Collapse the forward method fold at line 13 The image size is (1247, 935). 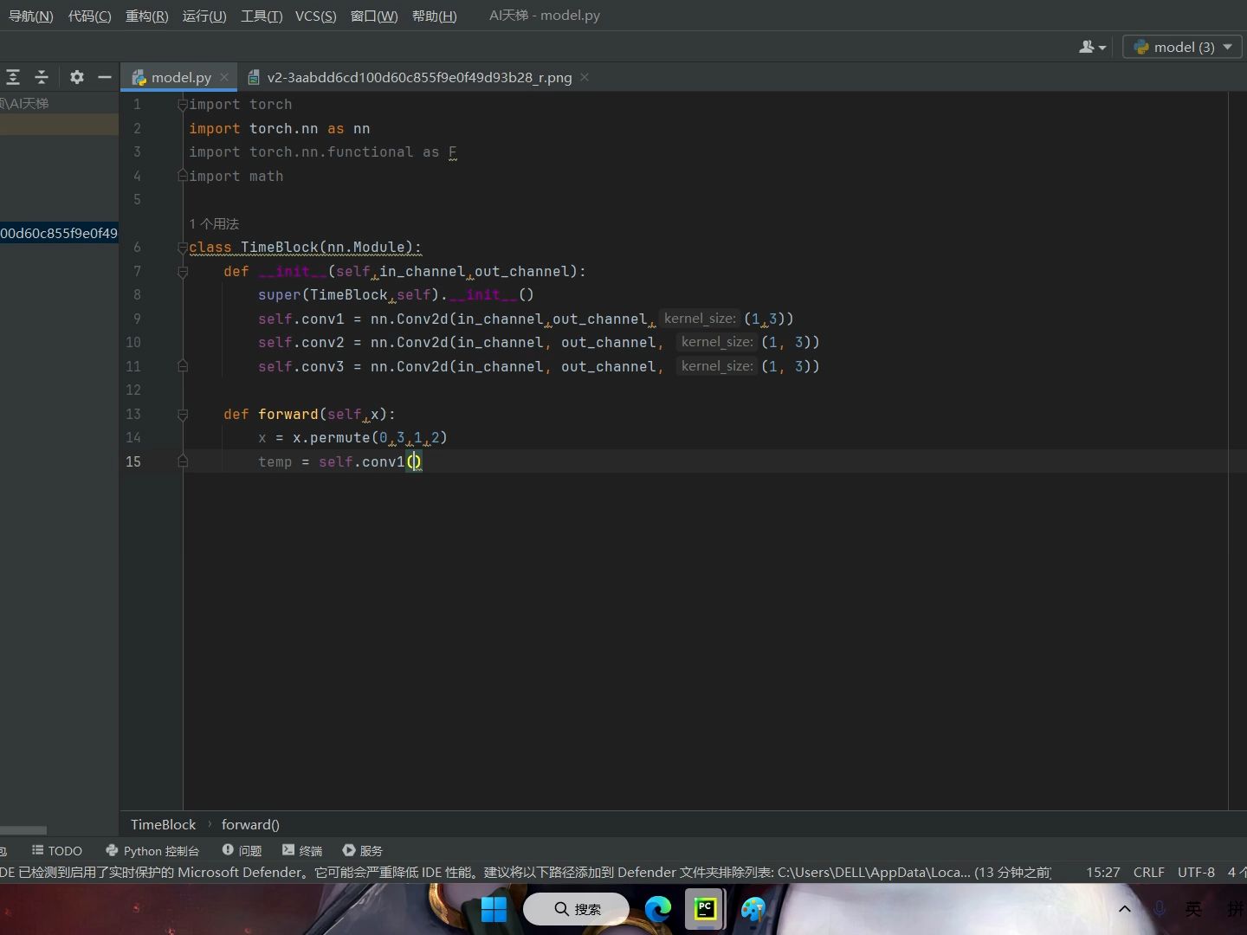click(x=182, y=415)
